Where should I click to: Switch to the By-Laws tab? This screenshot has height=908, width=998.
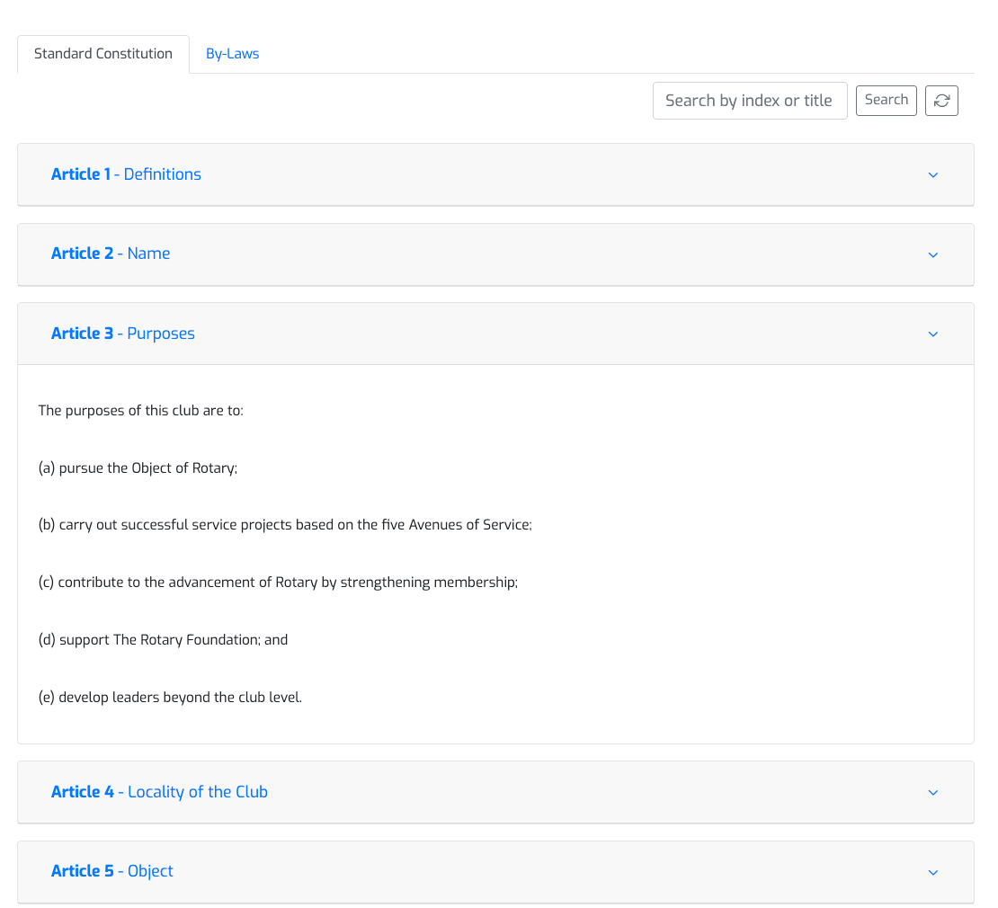232,54
